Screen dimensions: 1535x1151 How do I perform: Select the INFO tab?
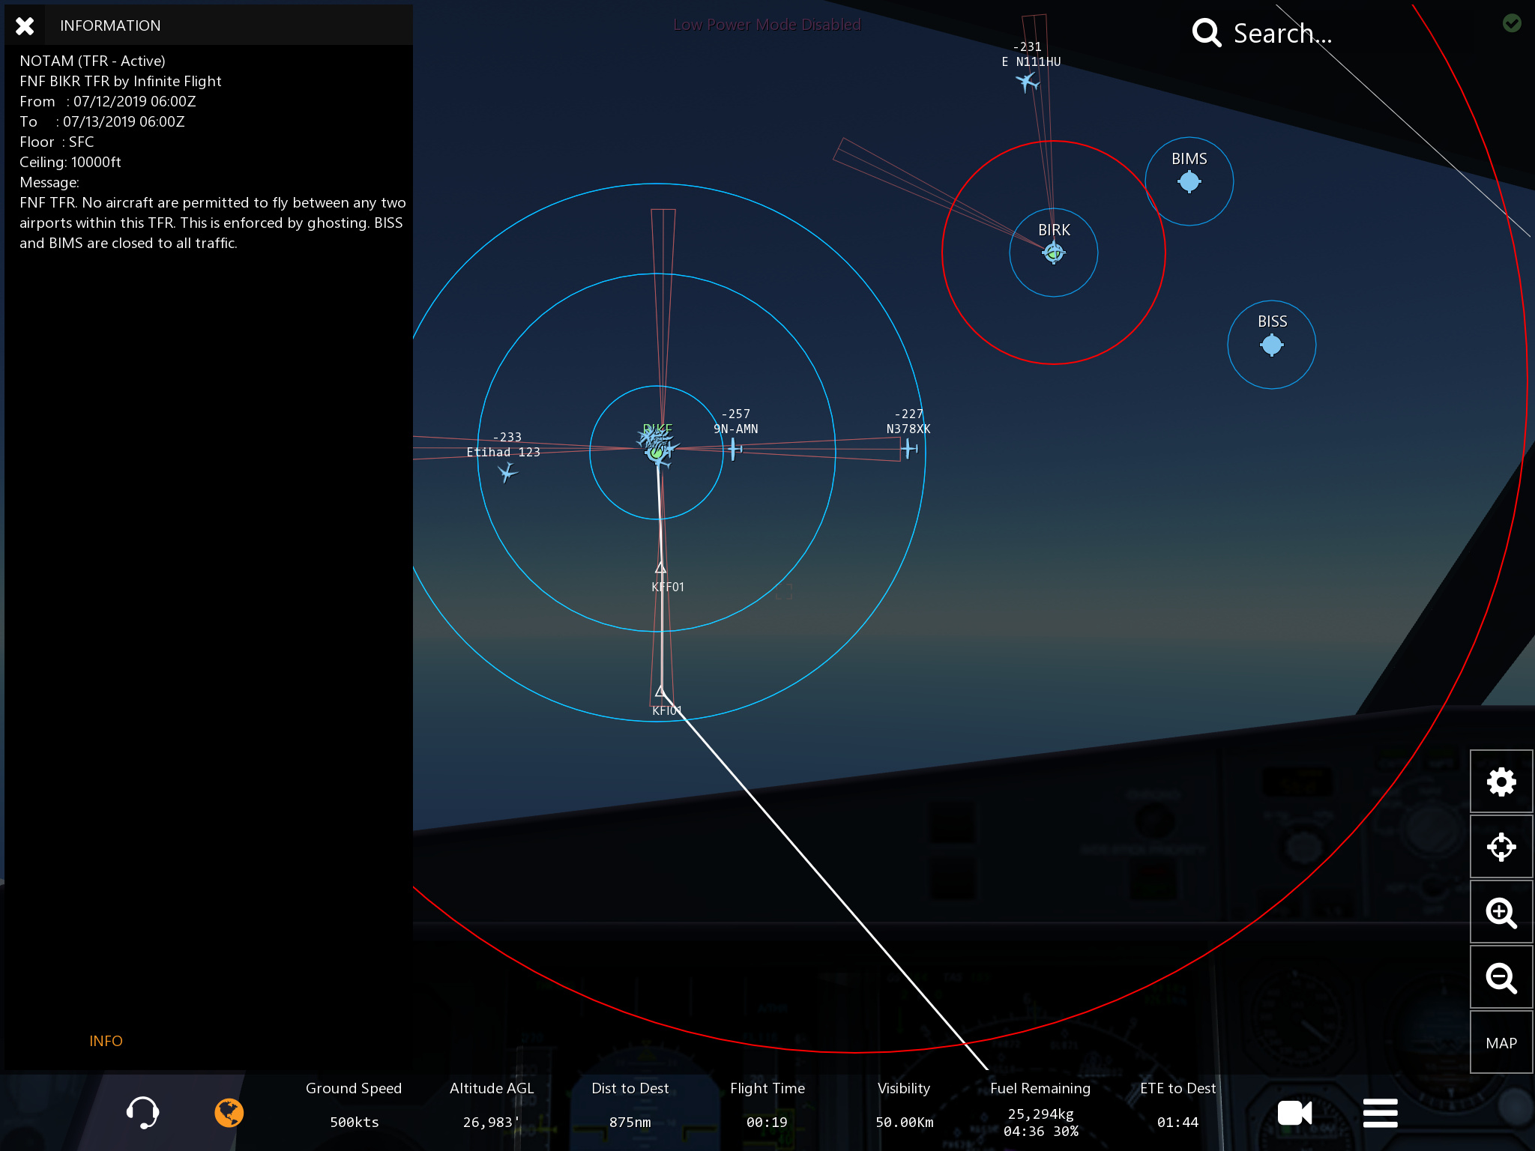106,1041
